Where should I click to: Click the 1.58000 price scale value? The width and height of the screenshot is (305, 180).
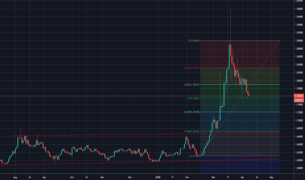(299, 168)
